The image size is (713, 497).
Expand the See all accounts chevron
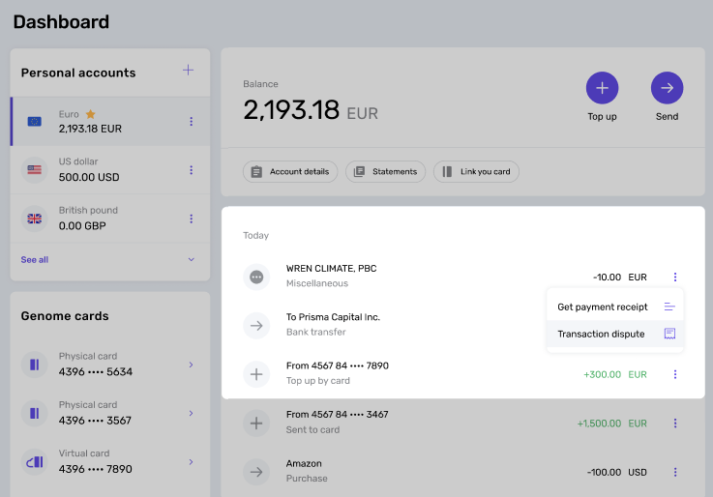pyautogui.click(x=191, y=259)
